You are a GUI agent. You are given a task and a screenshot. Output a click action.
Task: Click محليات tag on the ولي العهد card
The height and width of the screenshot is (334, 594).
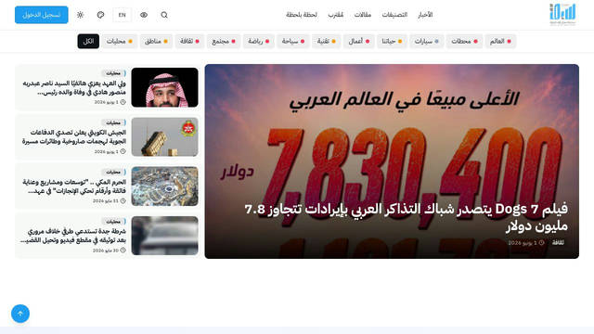tap(113, 73)
